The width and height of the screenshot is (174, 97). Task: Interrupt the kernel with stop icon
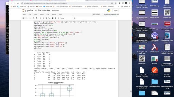tap(53, 18)
